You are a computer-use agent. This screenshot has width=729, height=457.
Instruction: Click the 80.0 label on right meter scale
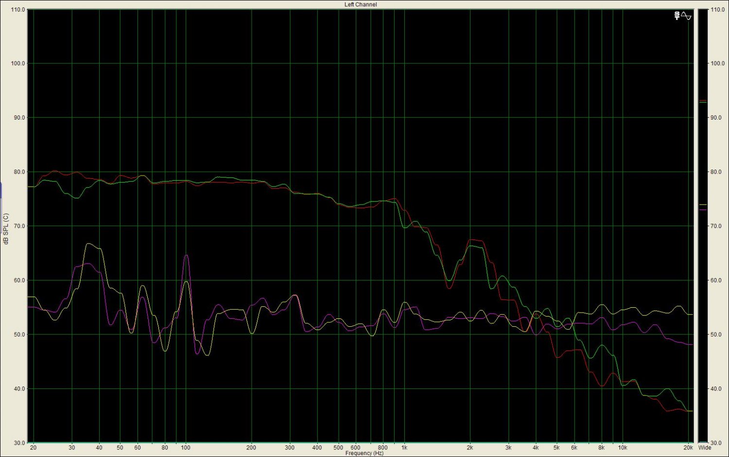click(x=716, y=172)
